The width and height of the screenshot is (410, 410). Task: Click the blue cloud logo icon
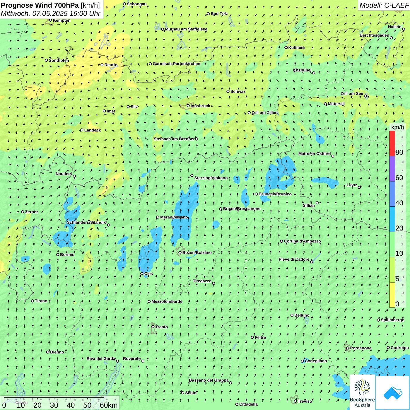(392, 393)
